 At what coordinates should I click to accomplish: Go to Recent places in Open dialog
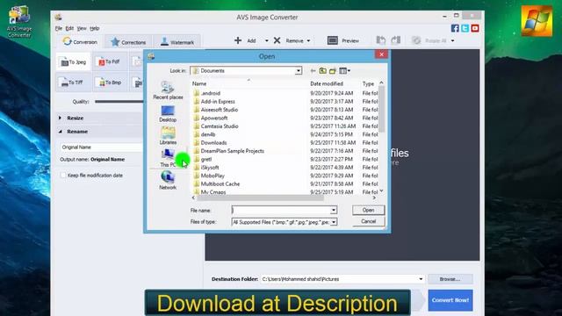168,90
